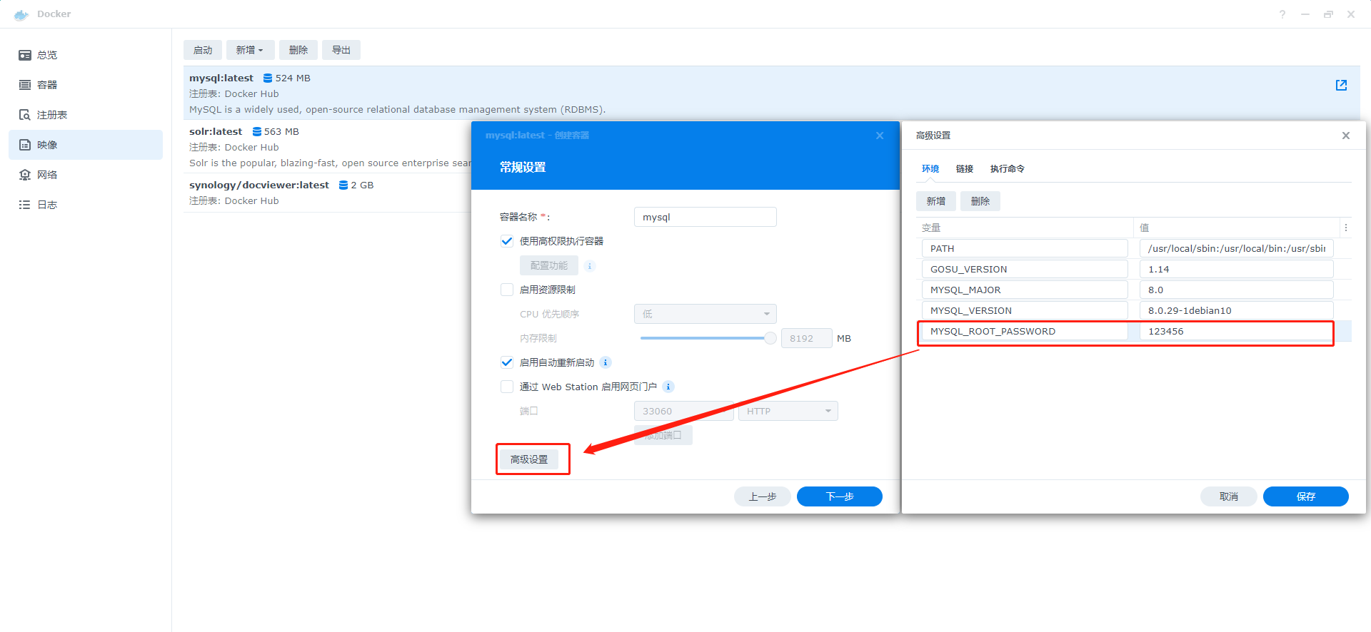Viewport: 1371px width, 632px height.
Task: Open the 总览 overview icon in sidebar
Action: point(25,55)
